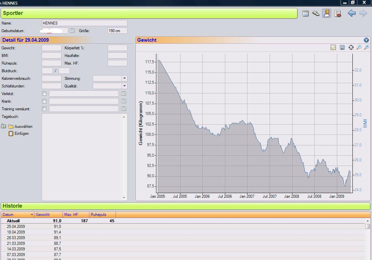Select history row dated 18.04.2009

click(183, 232)
